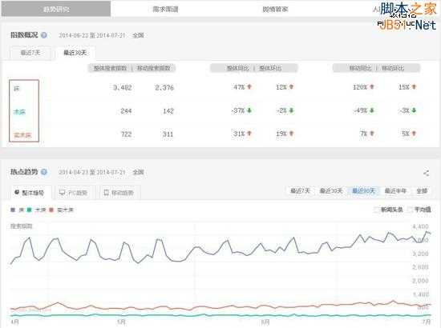This screenshot has width=441, height=328.
Task: Select the 最近半年 range button
Action: pyautogui.click(x=395, y=191)
